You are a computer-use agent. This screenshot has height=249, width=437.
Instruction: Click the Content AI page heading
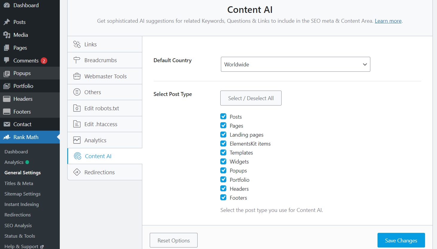(x=250, y=10)
